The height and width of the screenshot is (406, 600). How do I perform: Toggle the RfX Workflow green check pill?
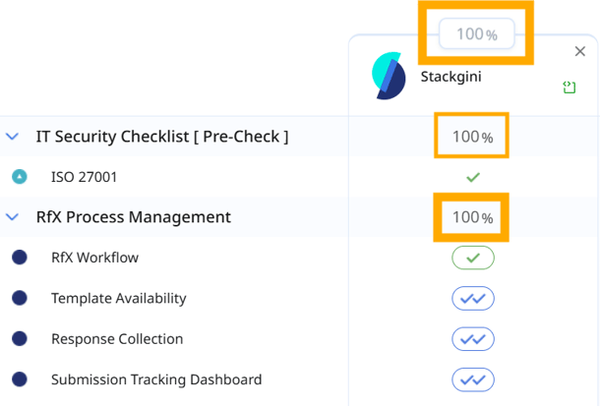click(473, 258)
